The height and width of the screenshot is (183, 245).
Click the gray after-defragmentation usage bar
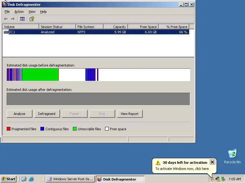pyautogui.click(x=98, y=99)
